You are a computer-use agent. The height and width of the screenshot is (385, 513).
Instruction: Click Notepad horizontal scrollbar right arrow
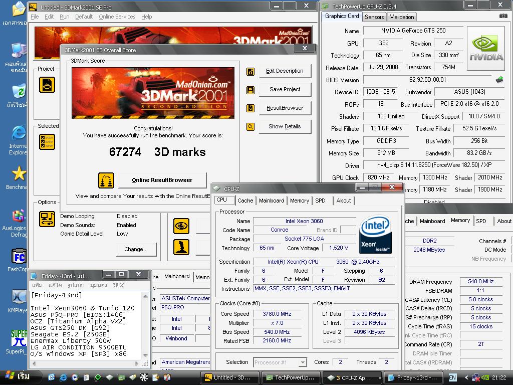137,363
